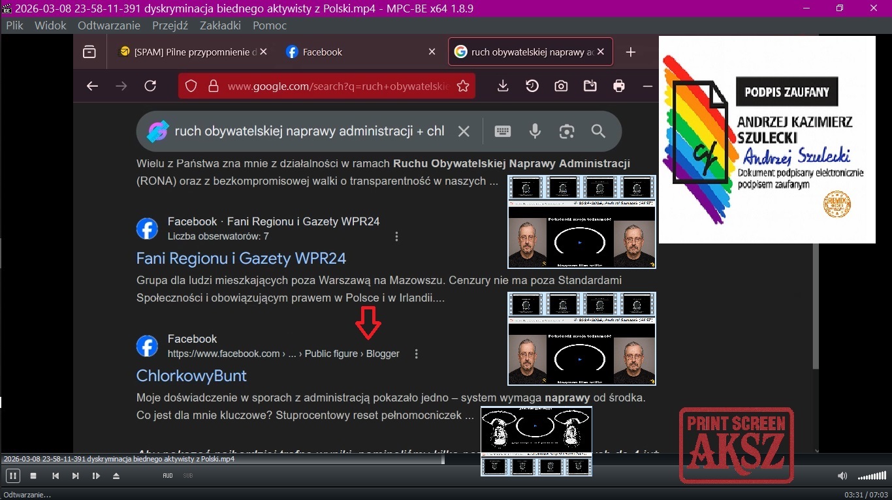Open the Plik menu
The height and width of the screenshot is (500, 892).
14,25
